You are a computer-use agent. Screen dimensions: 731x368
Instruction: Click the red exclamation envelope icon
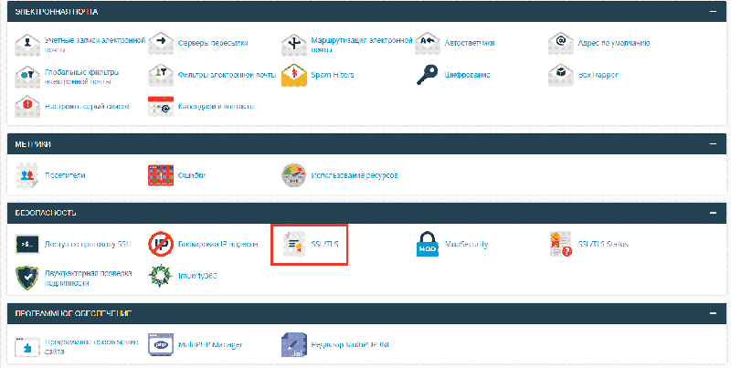27,107
